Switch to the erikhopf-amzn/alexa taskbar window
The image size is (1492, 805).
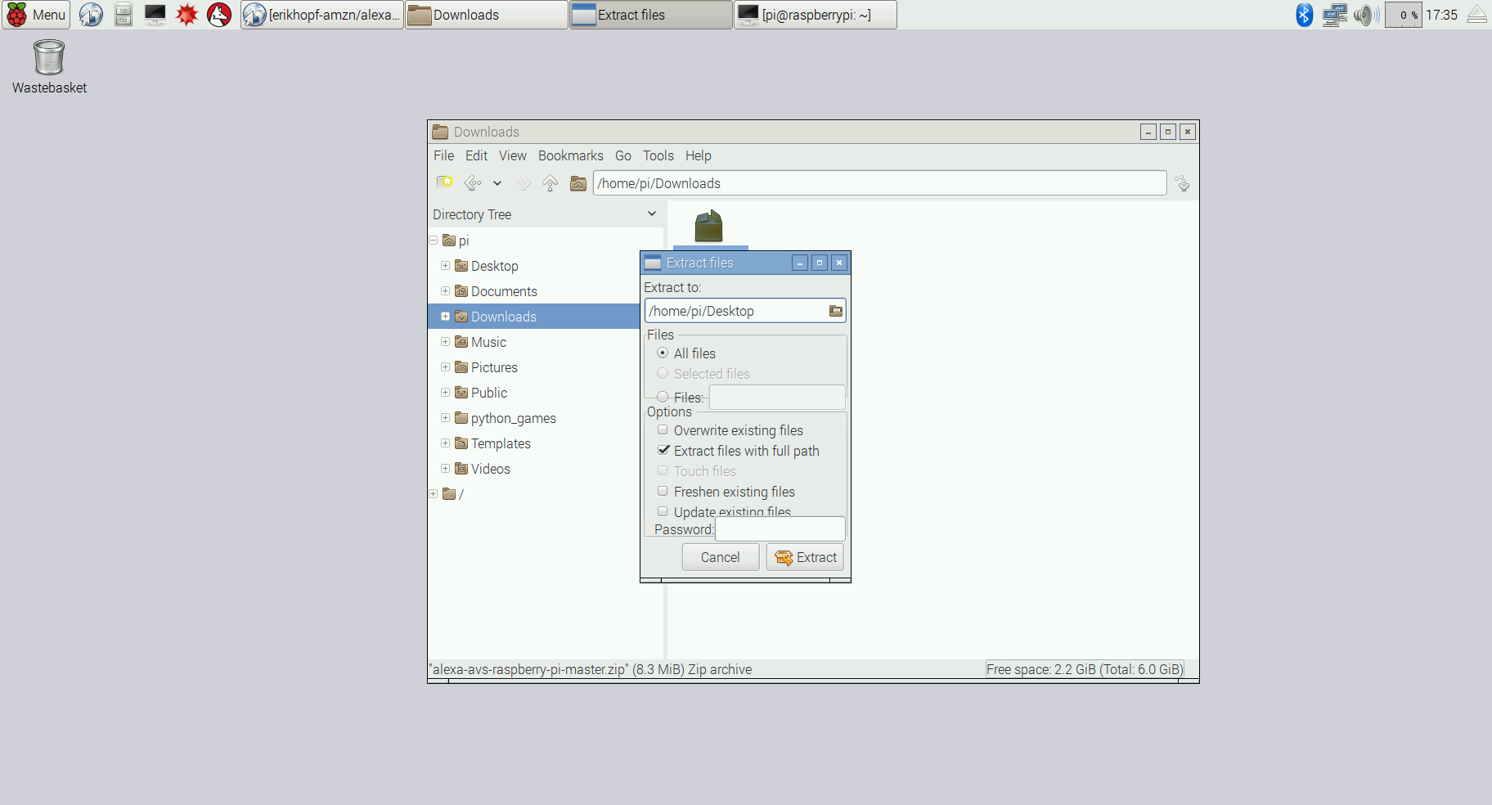[322, 15]
